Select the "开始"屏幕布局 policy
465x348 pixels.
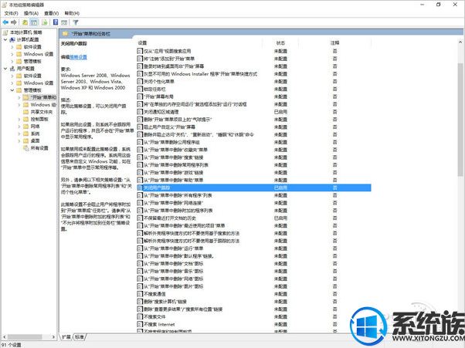[158, 96]
